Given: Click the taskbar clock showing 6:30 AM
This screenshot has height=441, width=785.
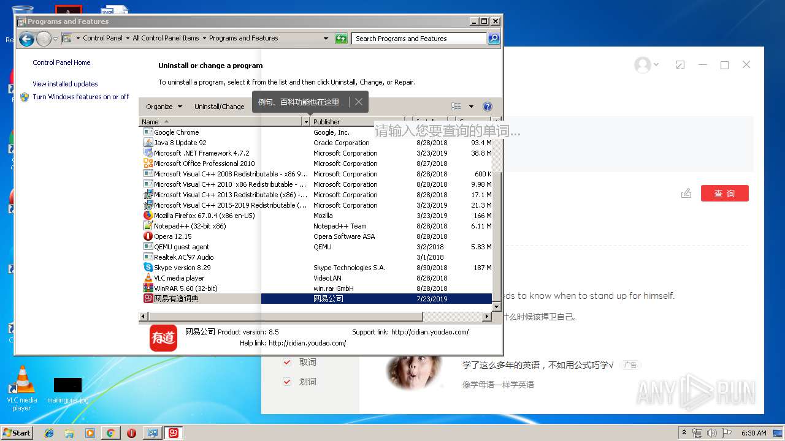Looking at the screenshot, I should (754, 433).
